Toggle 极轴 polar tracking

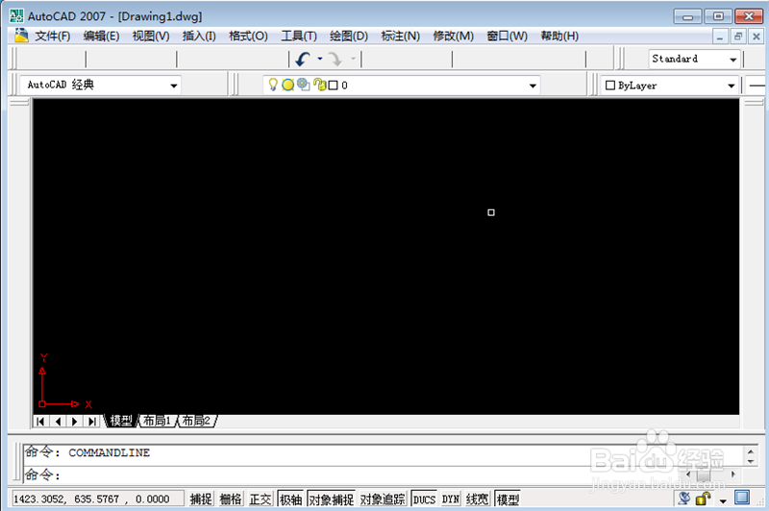[x=291, y=499]
